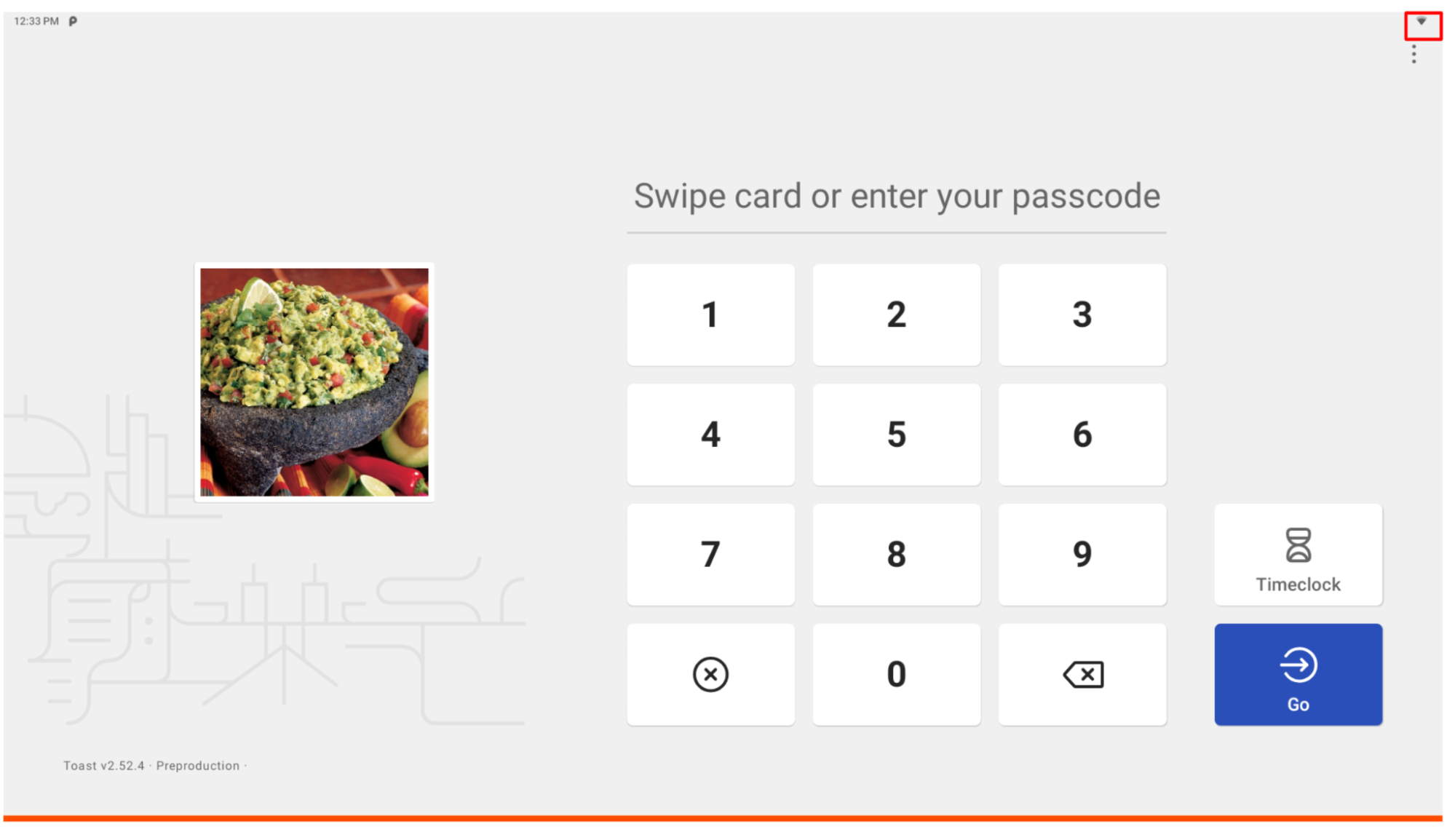Tap the clear passcode circle-X key
The height and width of the screenshot is (832, 1455).
pyautogui.click(x=710, y=674)
